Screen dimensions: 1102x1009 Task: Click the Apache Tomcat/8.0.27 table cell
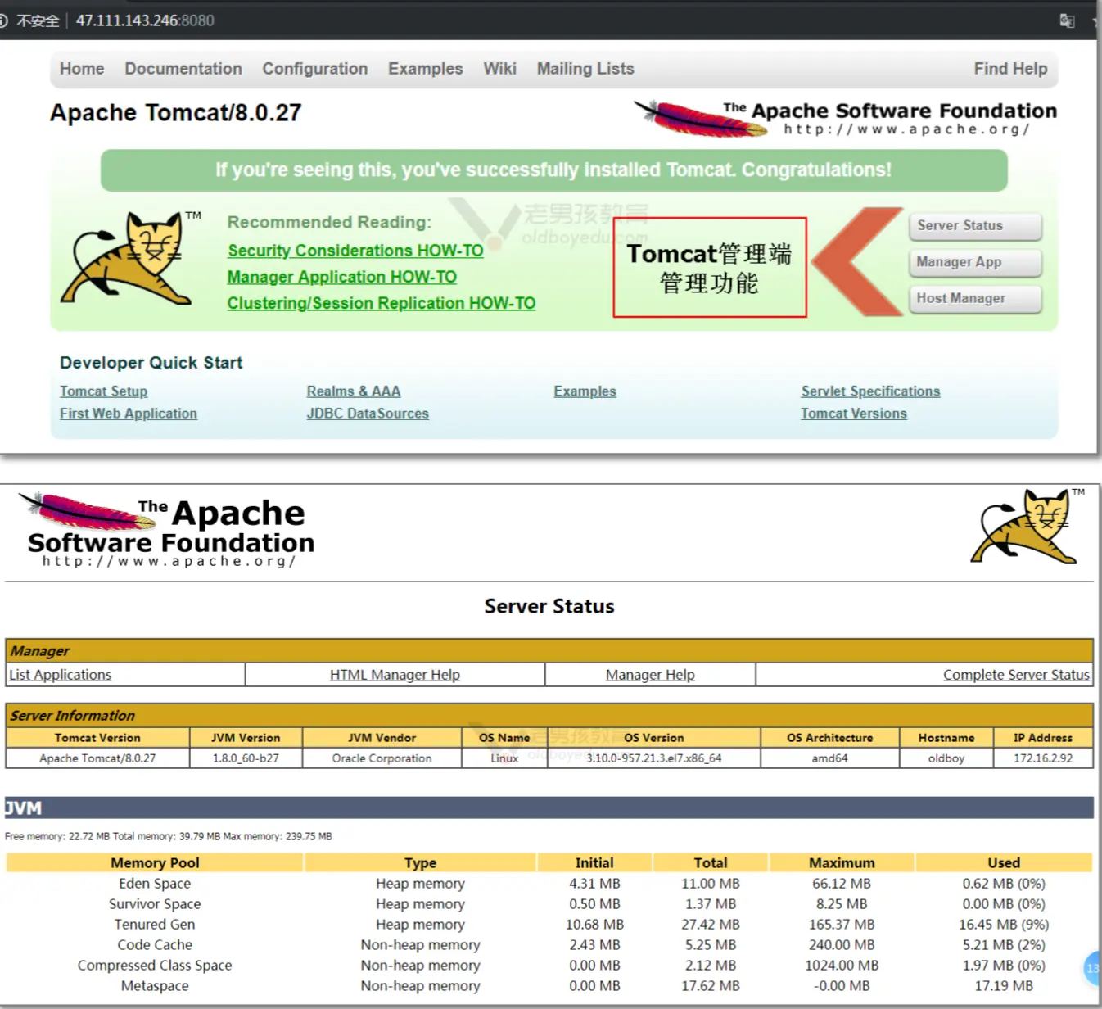click(x=97, y=758)
